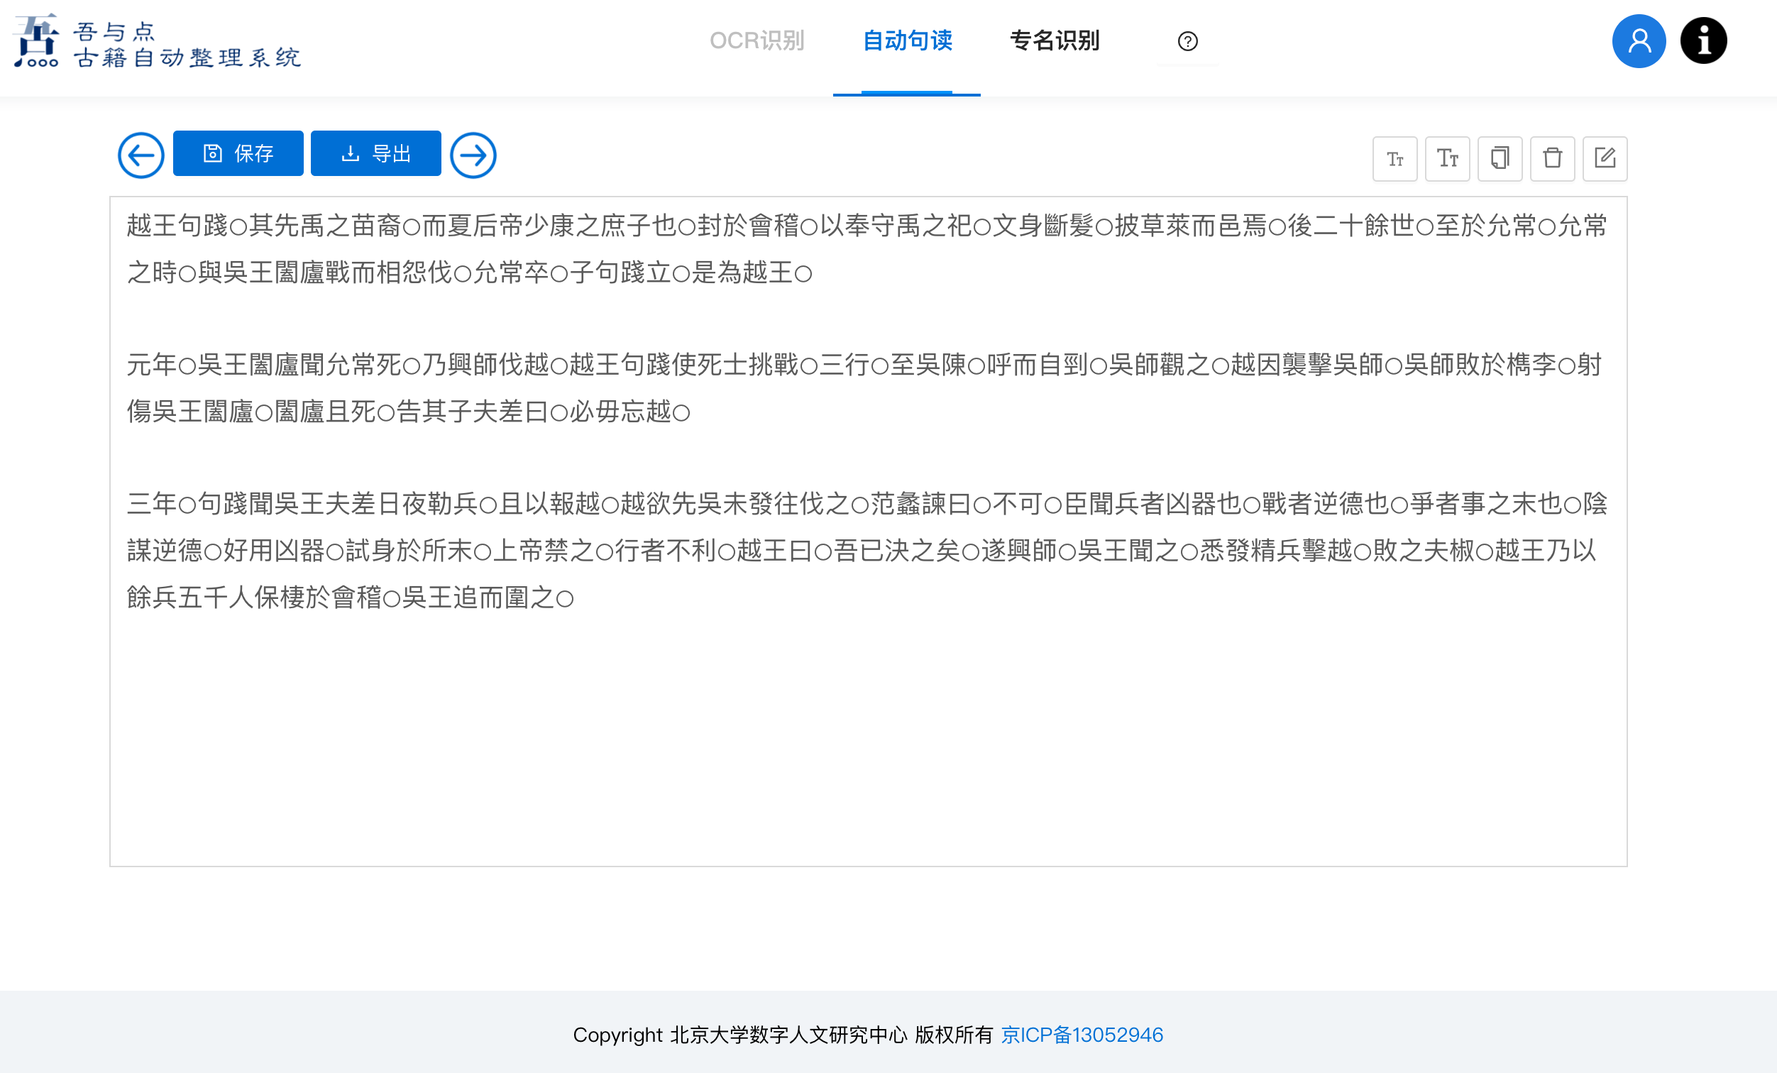This screenshot has height=1073, width=1777.
Task: Open the 专名识别 tab
Action: tap(1055, 41)
